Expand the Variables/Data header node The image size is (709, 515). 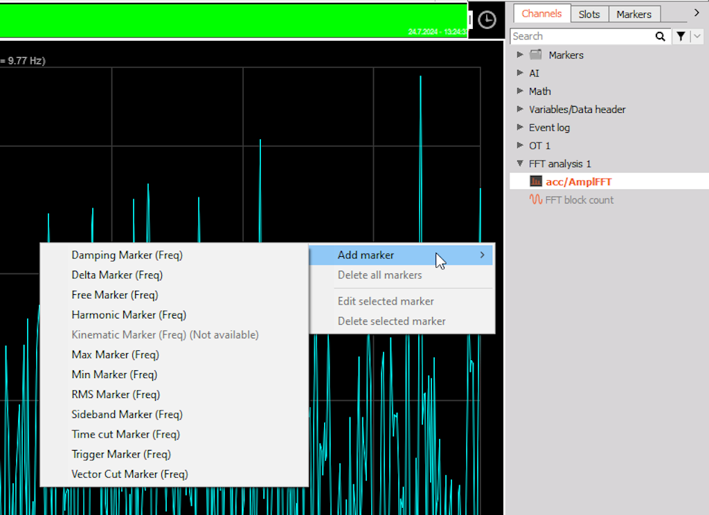520,109
